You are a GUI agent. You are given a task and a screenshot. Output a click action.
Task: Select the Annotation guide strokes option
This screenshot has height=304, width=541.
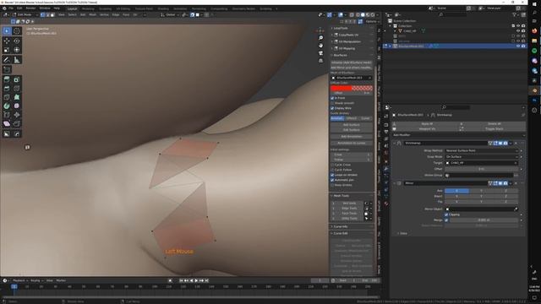pyautogui.click(x=337, y=118)
